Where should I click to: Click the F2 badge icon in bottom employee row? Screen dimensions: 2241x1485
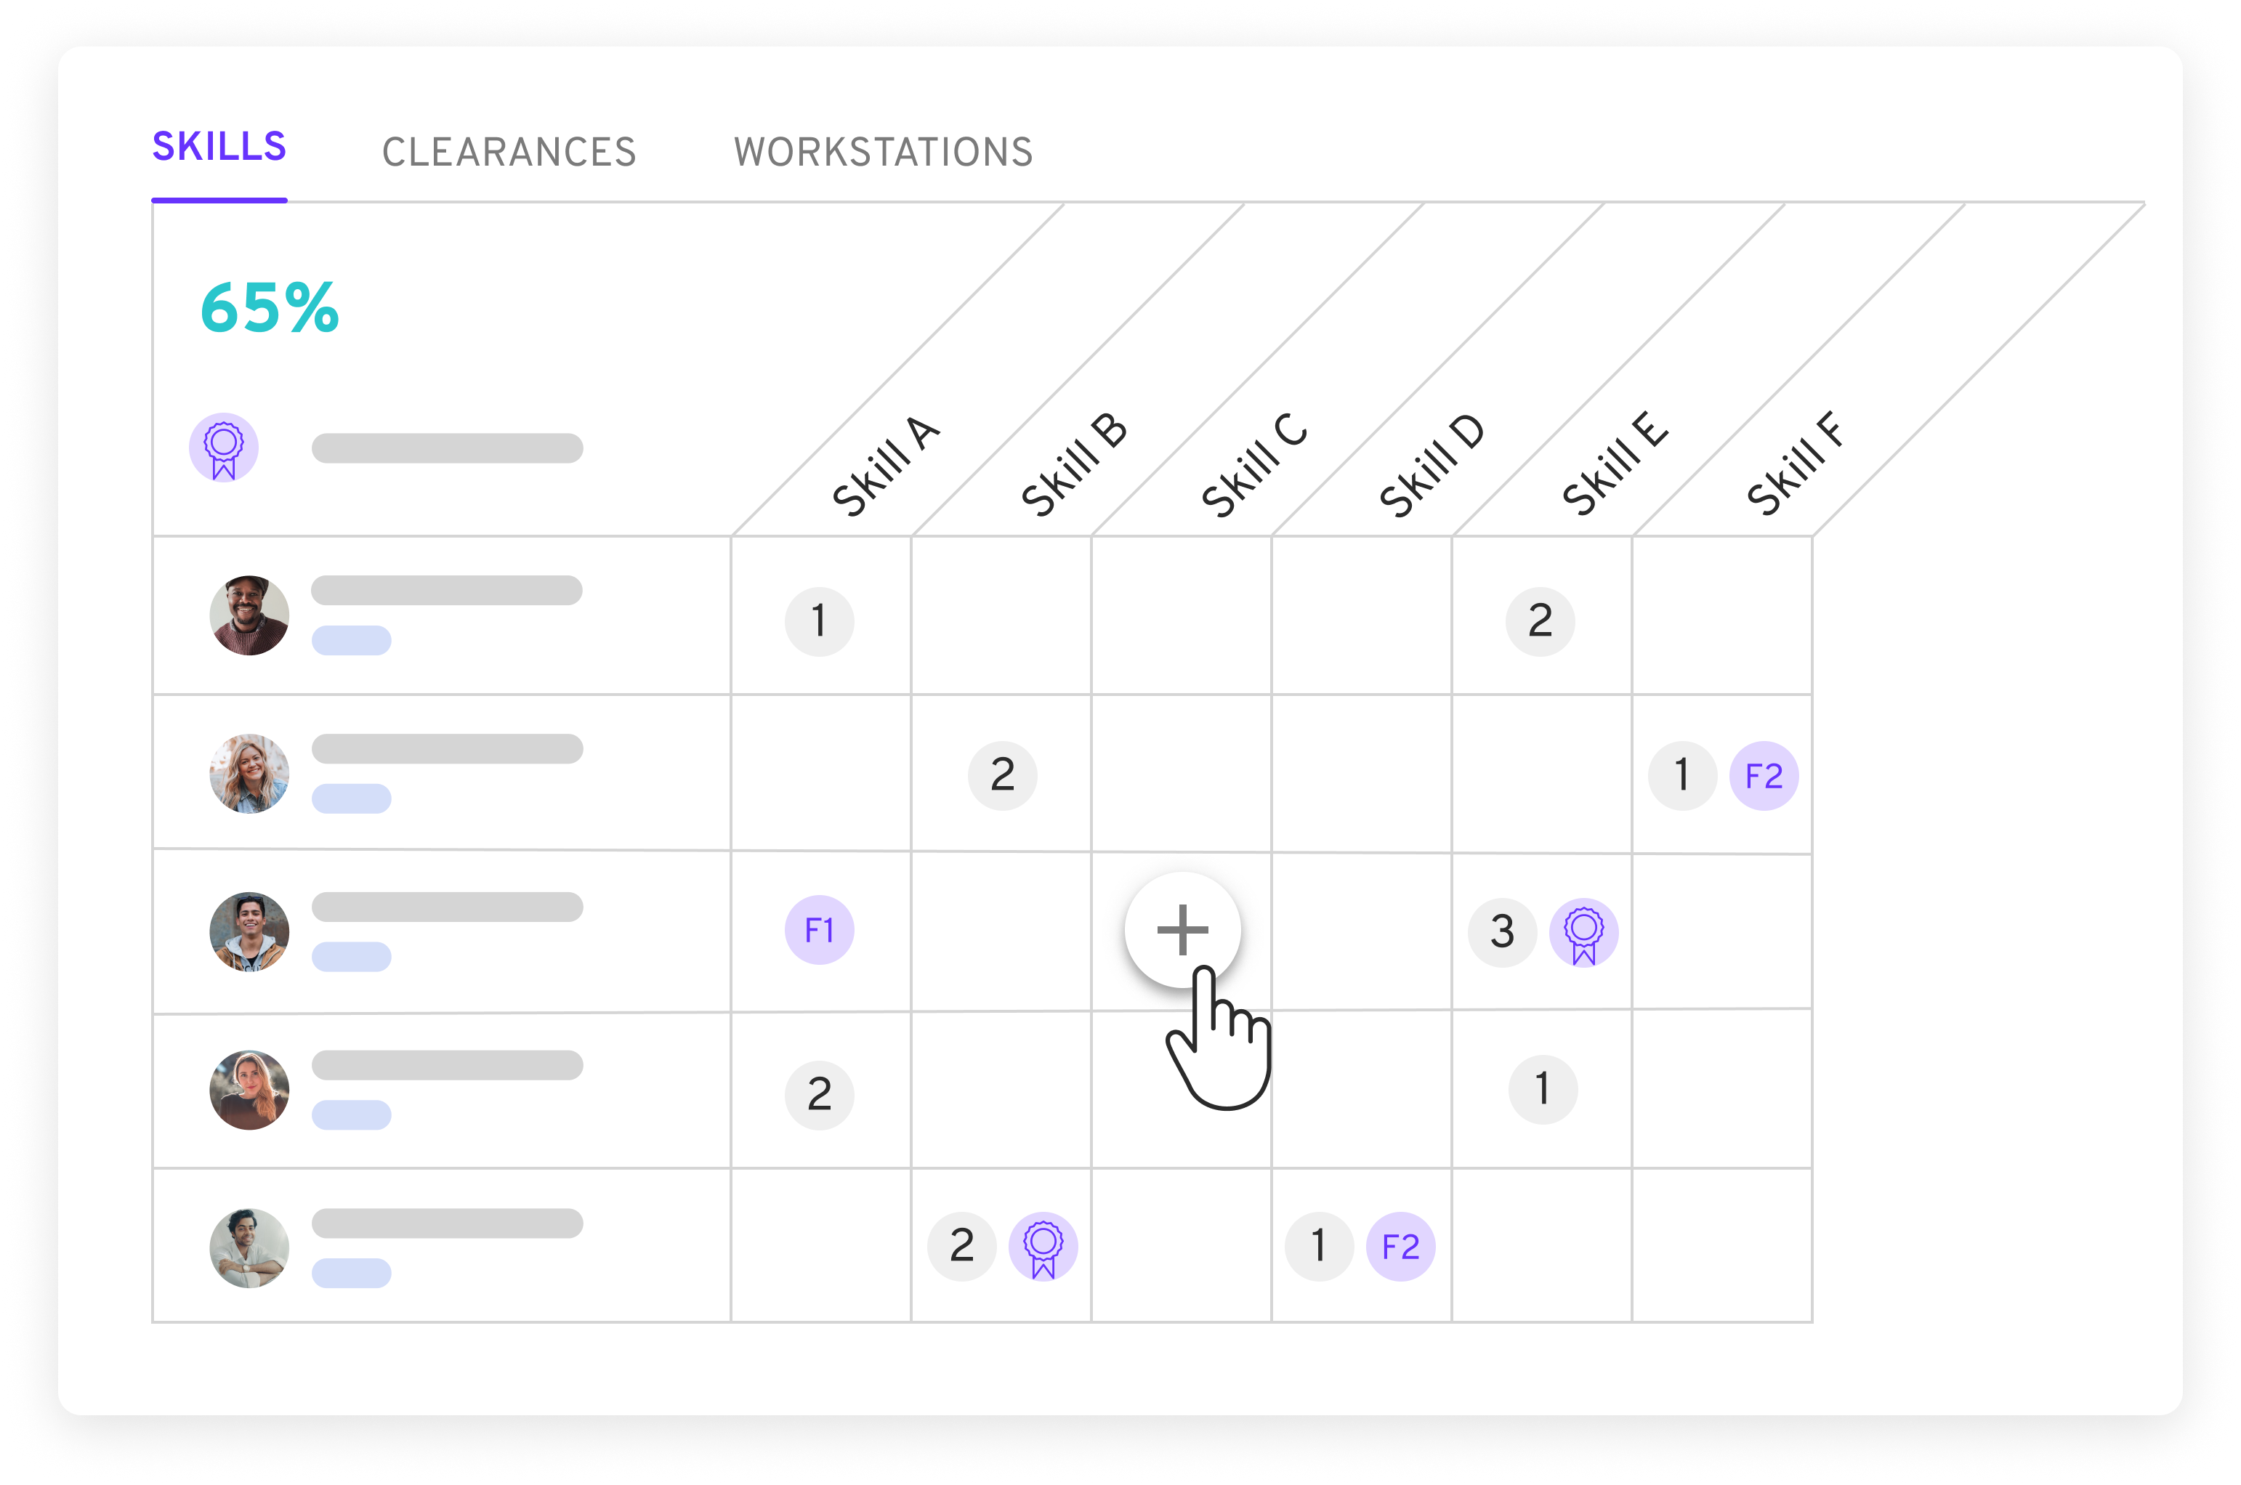(1397, 1245)
